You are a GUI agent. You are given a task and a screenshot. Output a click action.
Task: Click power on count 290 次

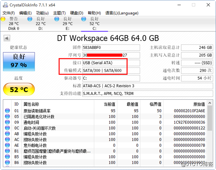[x=197, y=71]
